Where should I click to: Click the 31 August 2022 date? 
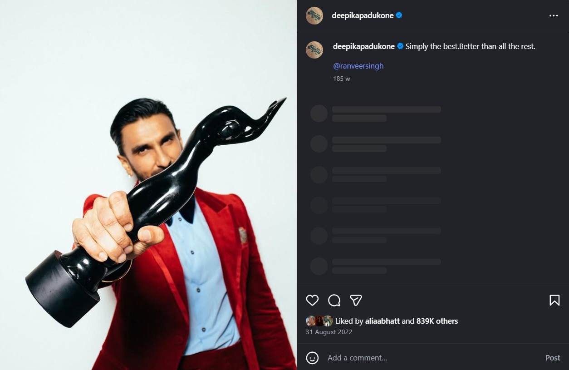pos(329,332)
